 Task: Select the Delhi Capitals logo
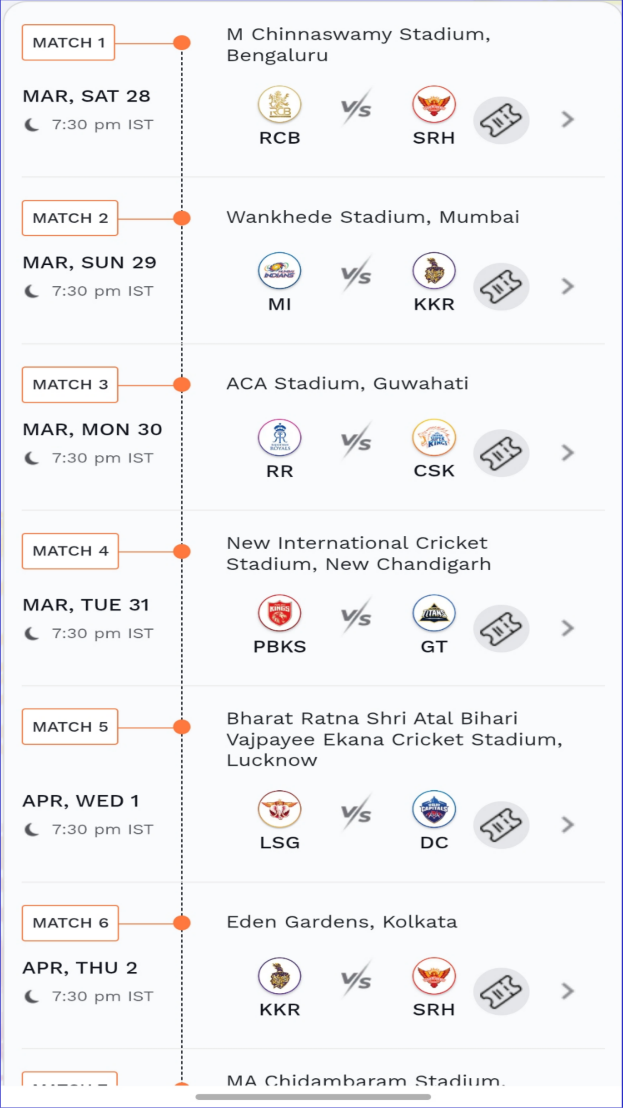click(x=434, y=809)
